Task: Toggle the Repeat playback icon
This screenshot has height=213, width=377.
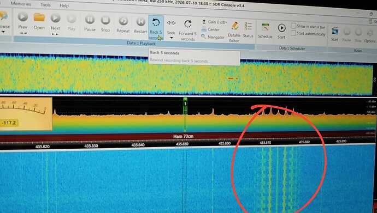Action: (123, 21)
